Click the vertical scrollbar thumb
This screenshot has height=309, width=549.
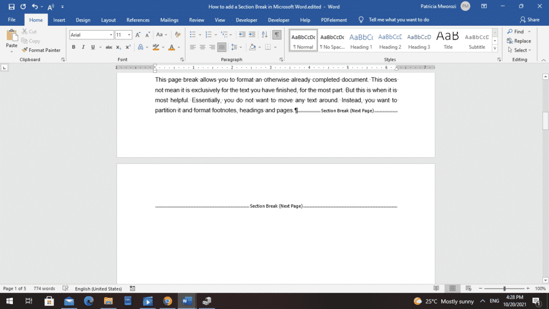pyautogui.click(x=545, y=121)
